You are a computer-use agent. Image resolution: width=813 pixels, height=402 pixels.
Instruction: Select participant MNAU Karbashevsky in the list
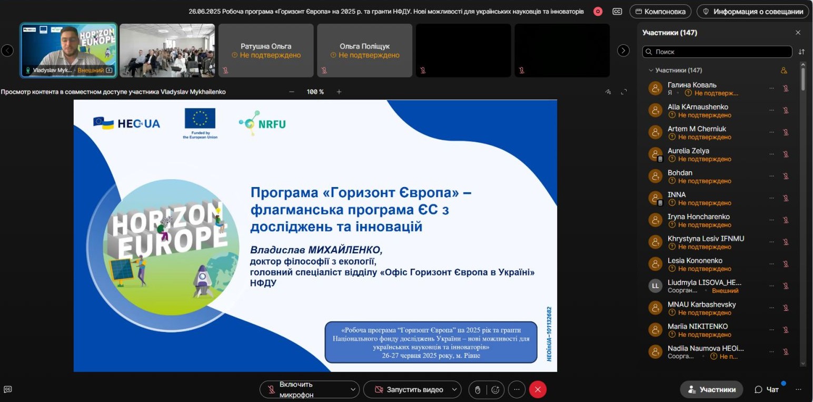[719, 308]
